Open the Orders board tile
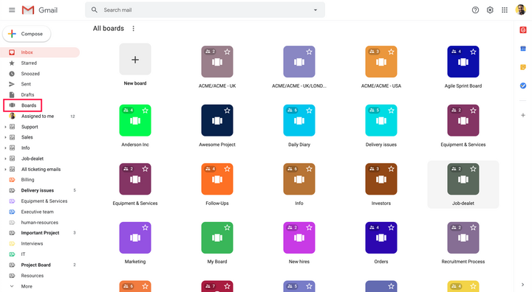This screenshot has width=532, height=292. [x=381, y=237]
